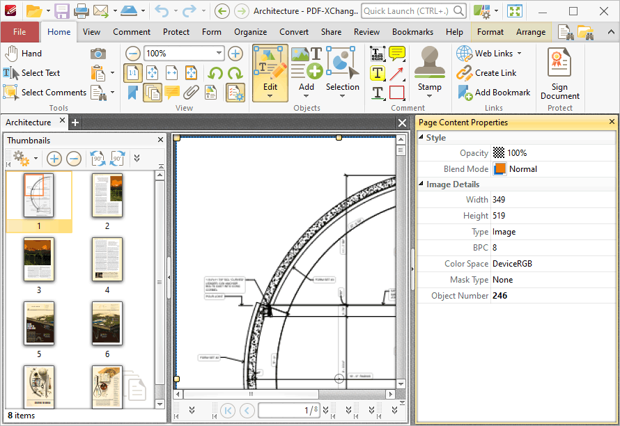Open Web Links dropdown
Screen dimensions: 620x426
coord(489,54)
